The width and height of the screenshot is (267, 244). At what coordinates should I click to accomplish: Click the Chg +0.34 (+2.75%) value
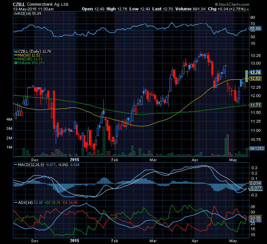pyautogui.click(x=227, y=9)
